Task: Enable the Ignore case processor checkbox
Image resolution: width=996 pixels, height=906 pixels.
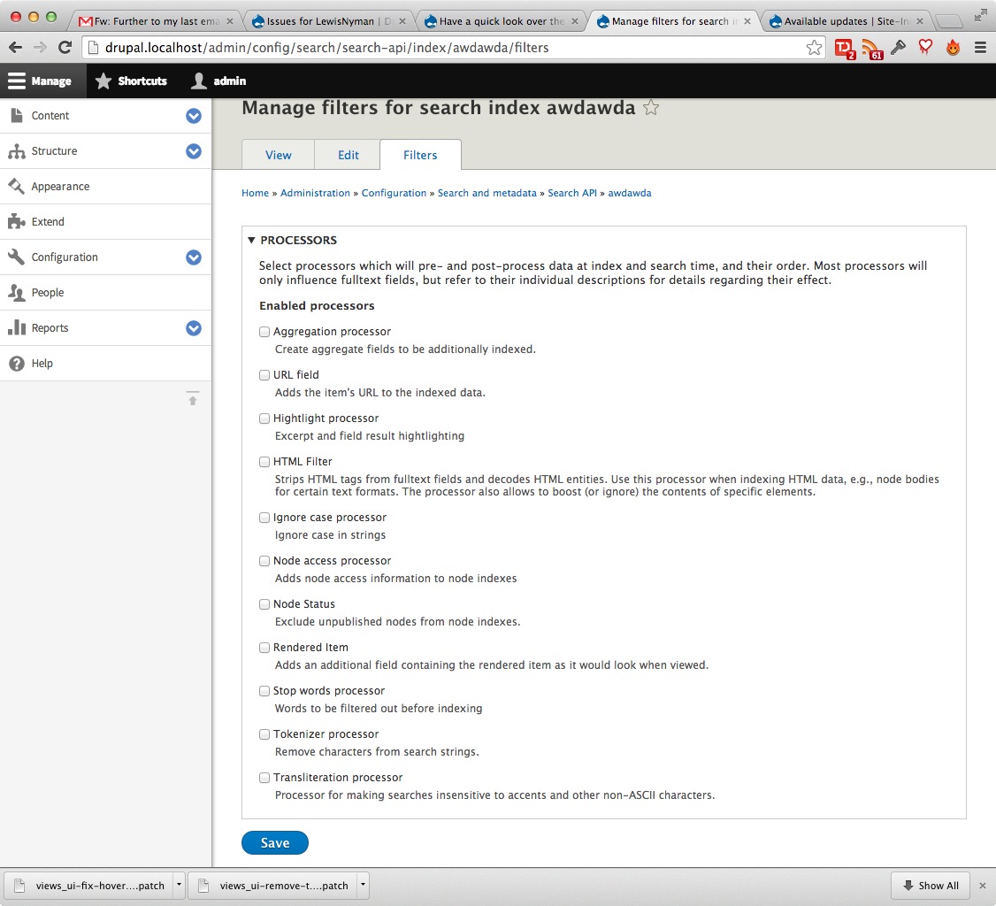Action: pyautogui.click(x=264, y=518)
